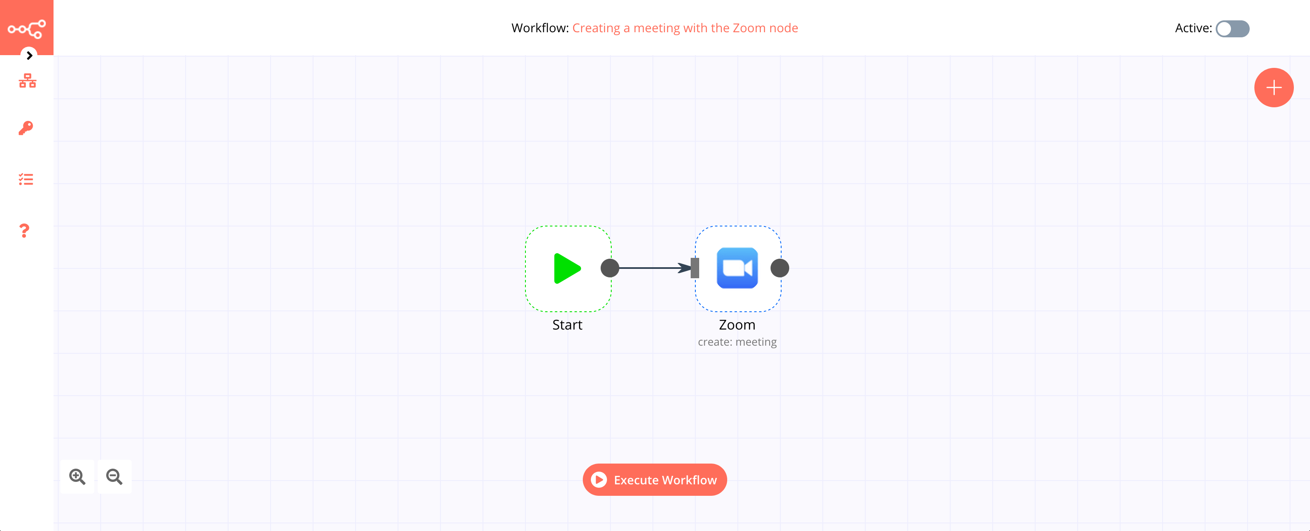Click Execute Workflow button
The width and height of the screenshot is (1310, 531).
coord(654,479)
